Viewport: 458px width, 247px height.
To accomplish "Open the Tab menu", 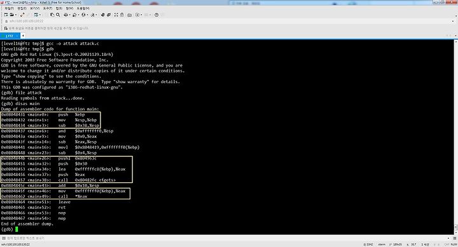I will click(59, 8).
